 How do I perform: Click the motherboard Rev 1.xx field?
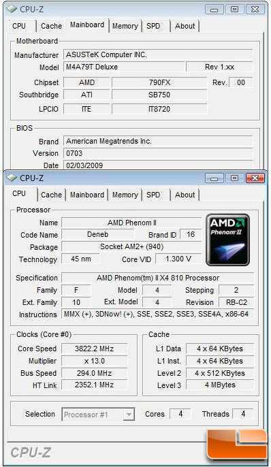tap(219, 67)
